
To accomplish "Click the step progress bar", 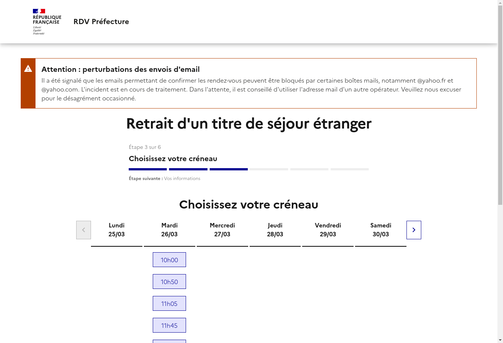I will coord(249,169).
